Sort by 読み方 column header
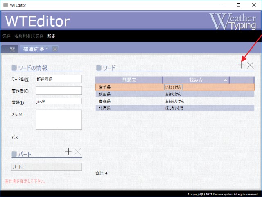 pos(196,80)
